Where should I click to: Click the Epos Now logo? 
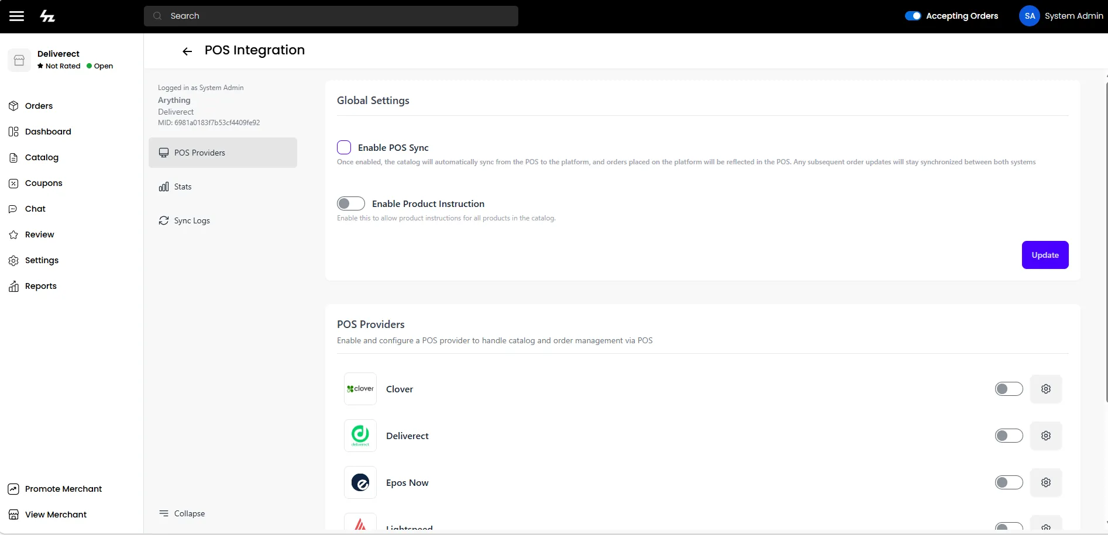pos(360,482)
